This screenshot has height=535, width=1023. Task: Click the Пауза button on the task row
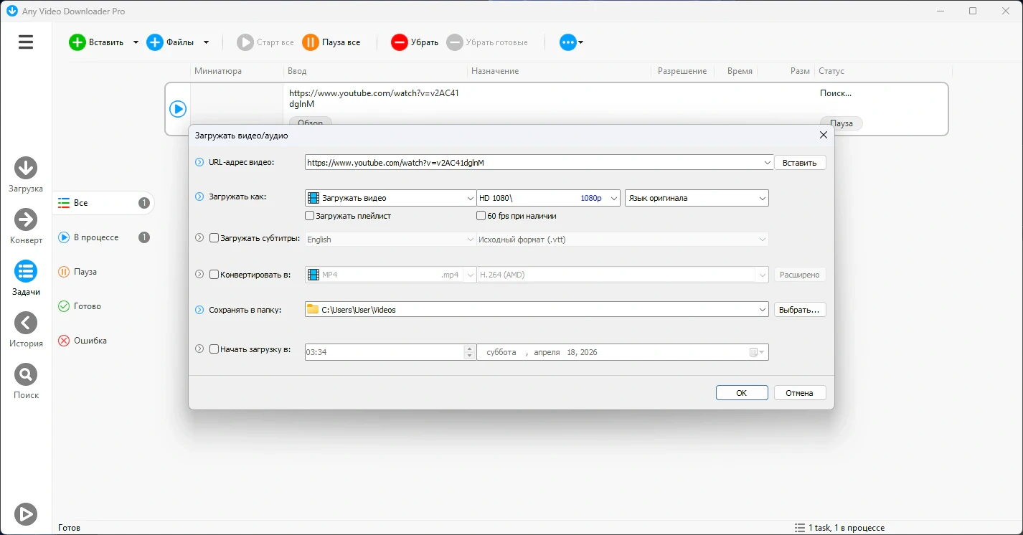coord(841,123)
